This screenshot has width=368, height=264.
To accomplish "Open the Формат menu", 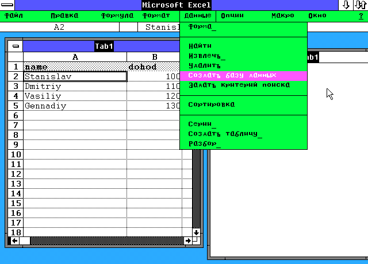I will pyautogui.click(x=156, y=15).
